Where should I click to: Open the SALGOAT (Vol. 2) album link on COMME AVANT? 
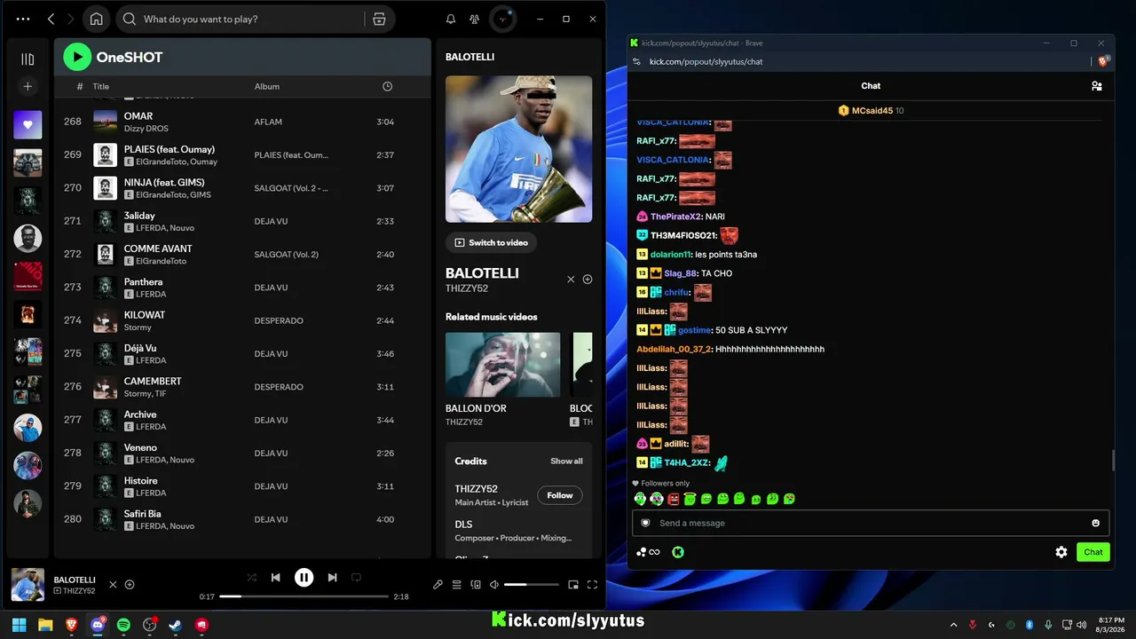click(x=286, y=255)
